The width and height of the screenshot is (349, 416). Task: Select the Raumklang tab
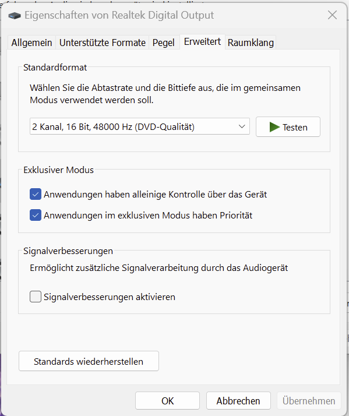[251, 43]
